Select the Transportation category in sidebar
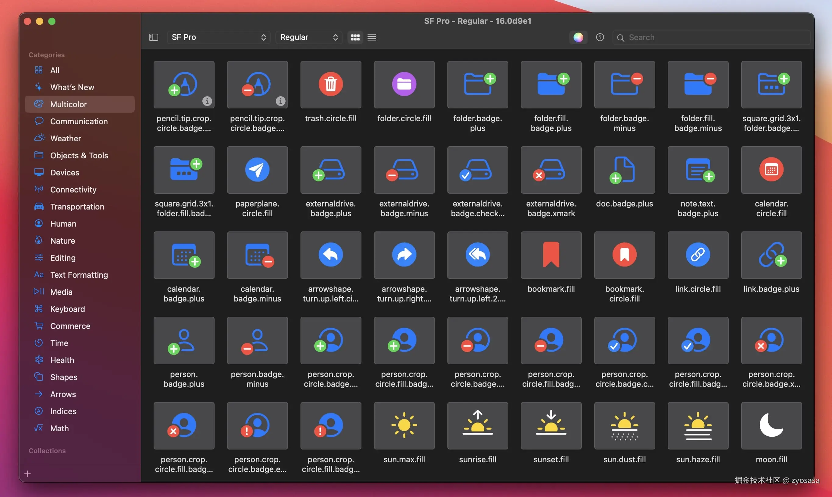Viewport: 832px width, 497px height. pos(77,207)
